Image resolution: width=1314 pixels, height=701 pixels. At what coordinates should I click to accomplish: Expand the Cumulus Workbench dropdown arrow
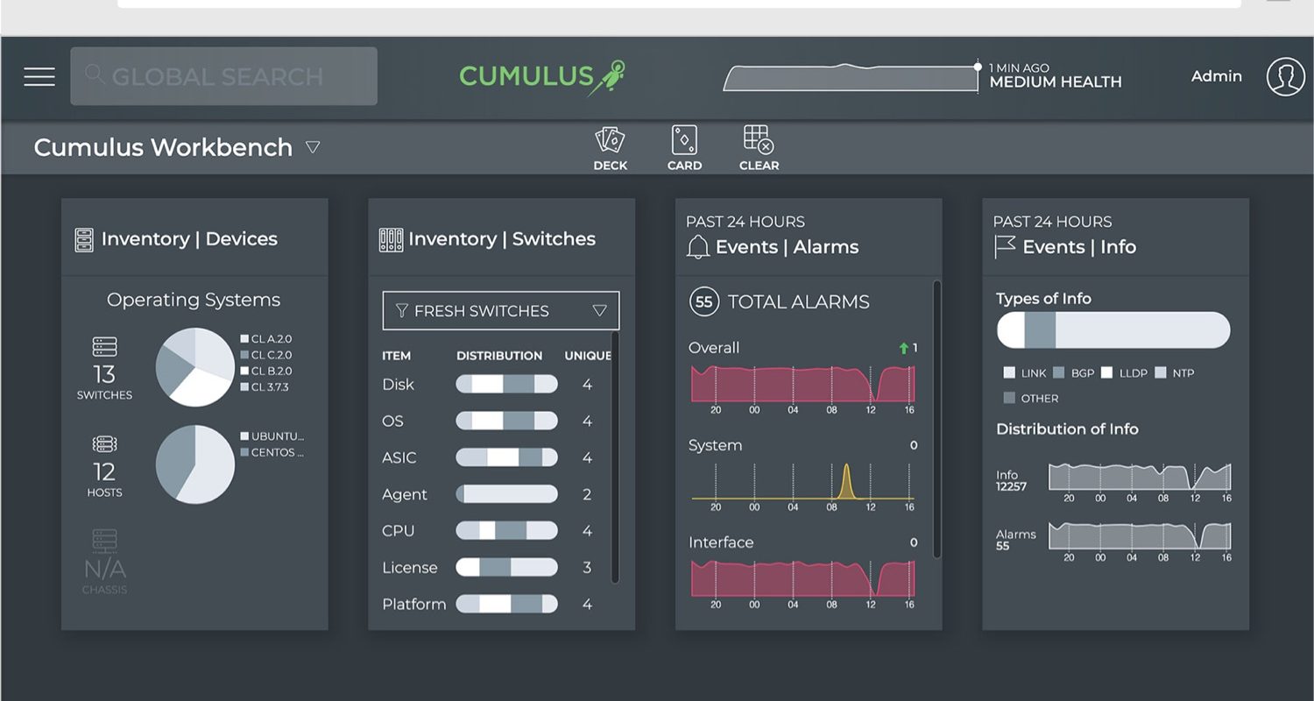[x=313, y=147]
